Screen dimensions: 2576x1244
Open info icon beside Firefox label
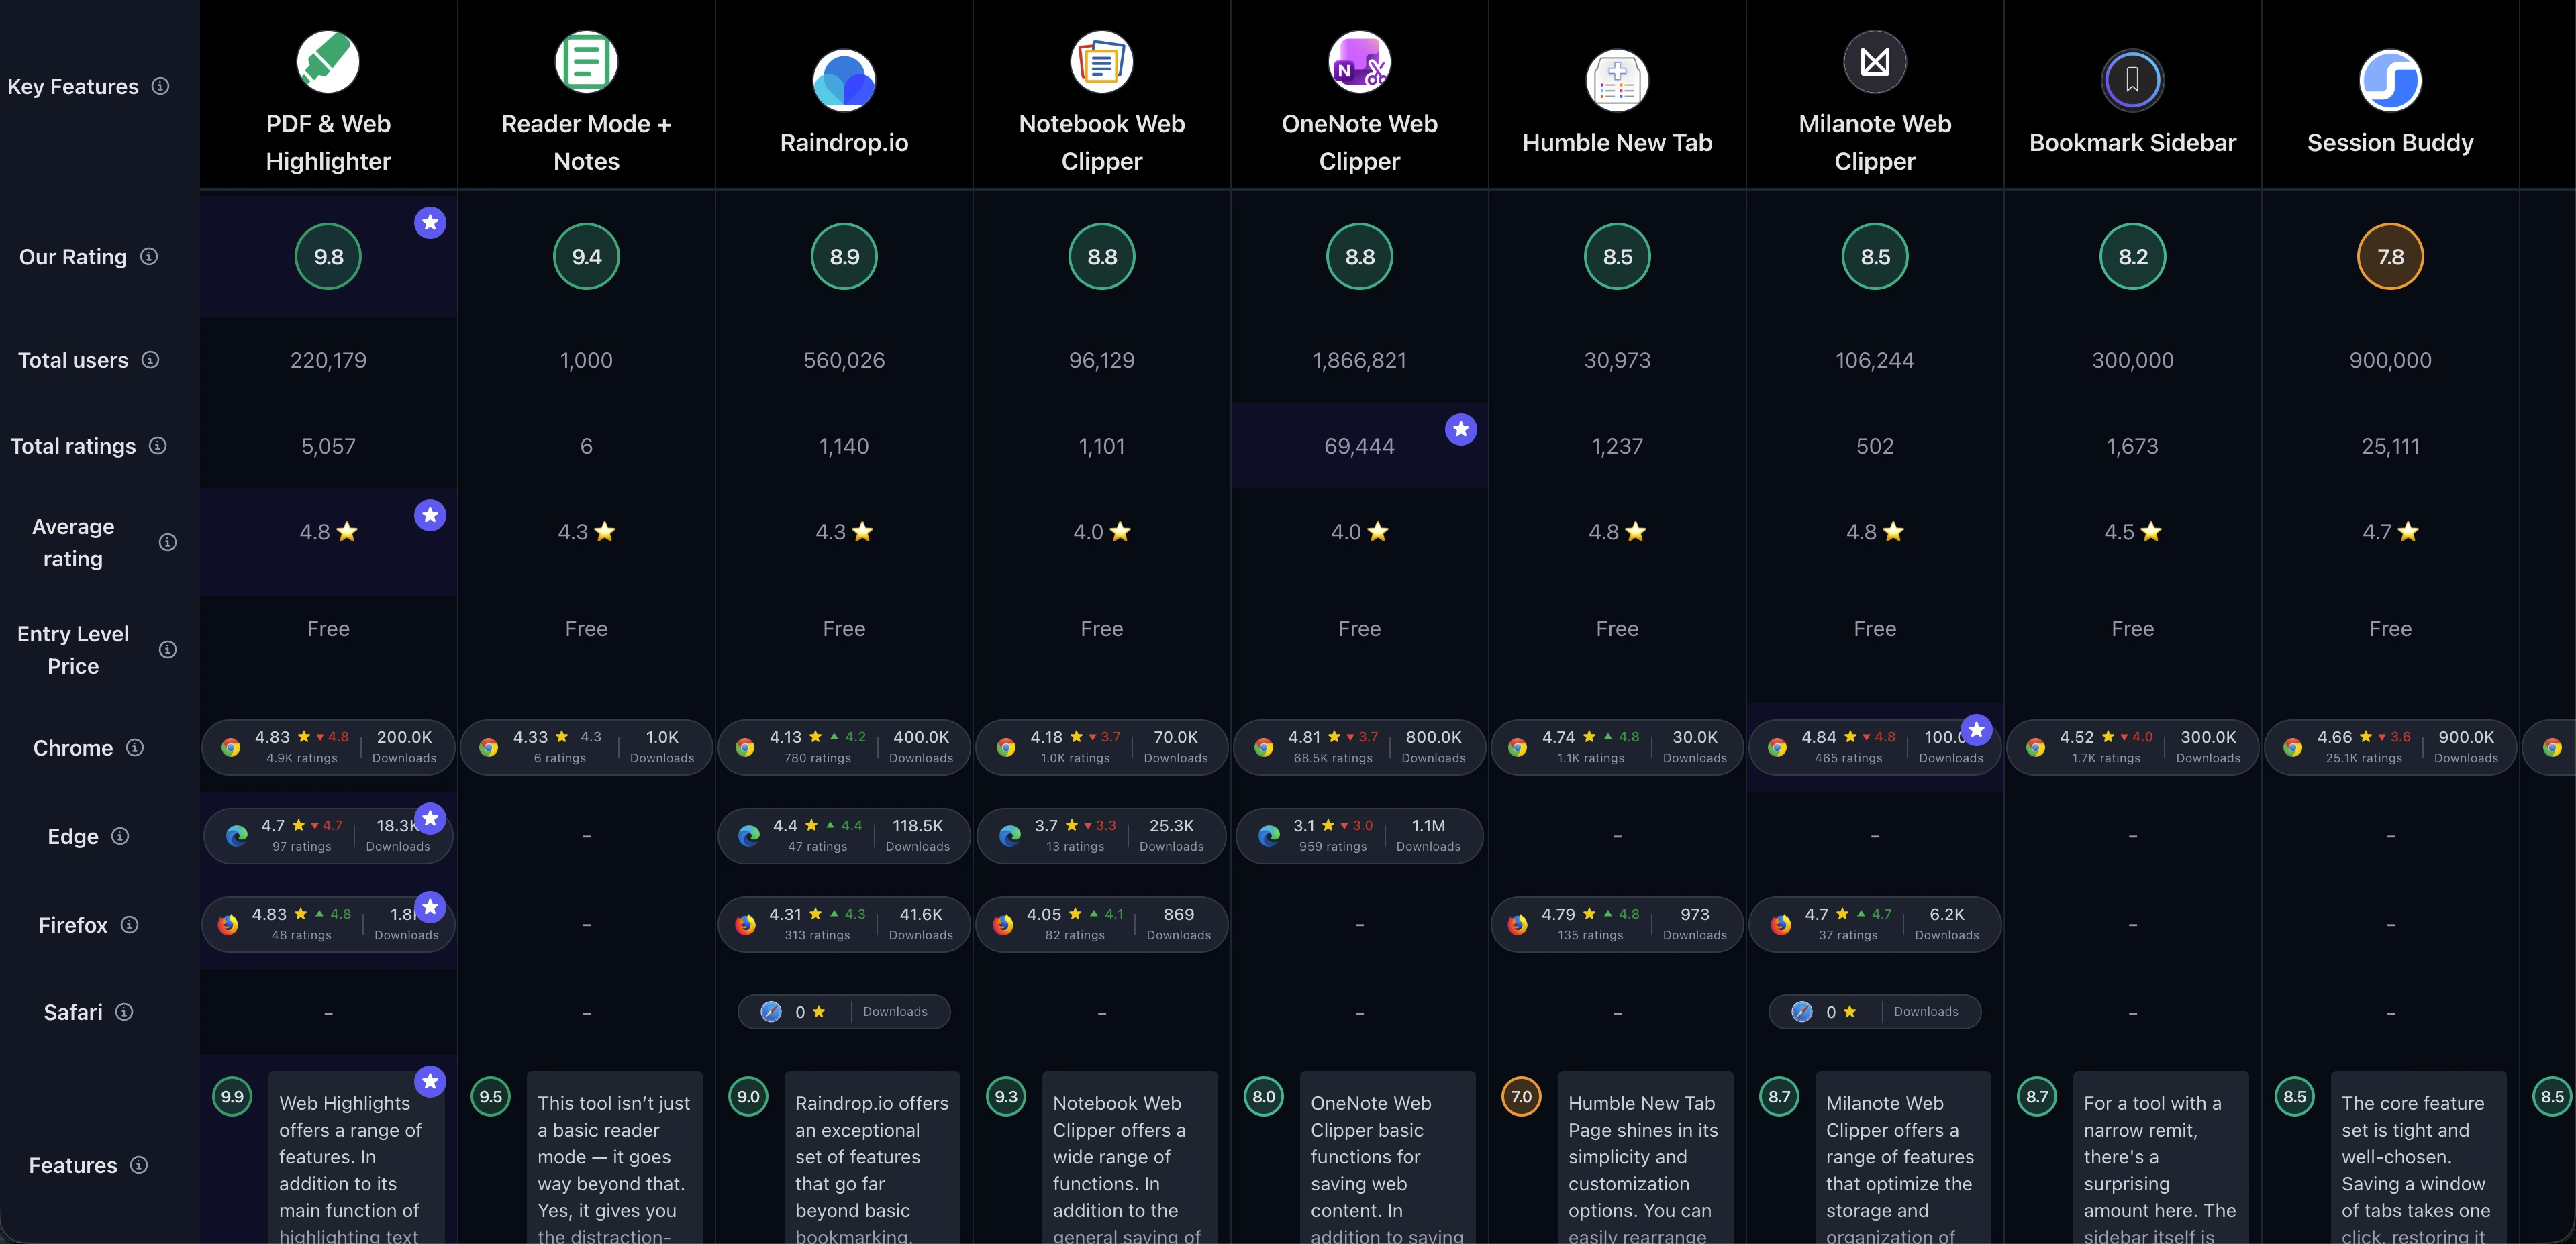point(129,925)
